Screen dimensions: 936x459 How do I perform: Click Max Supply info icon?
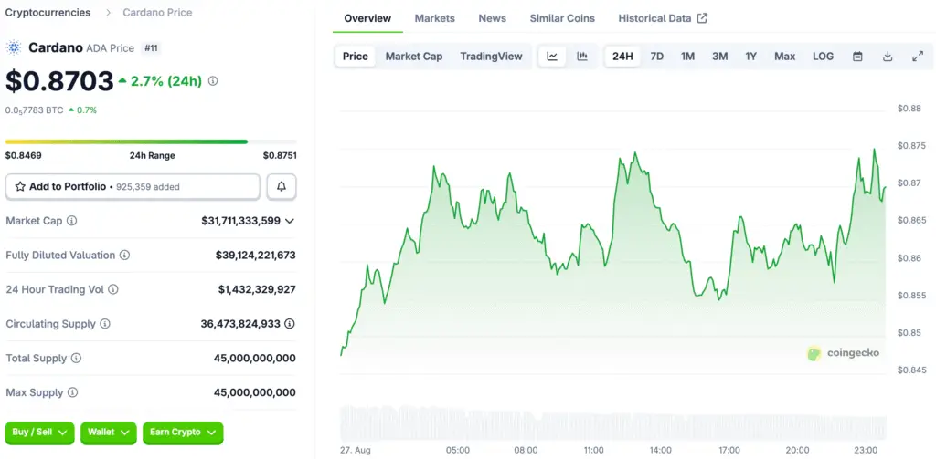(x=73, y=392)
